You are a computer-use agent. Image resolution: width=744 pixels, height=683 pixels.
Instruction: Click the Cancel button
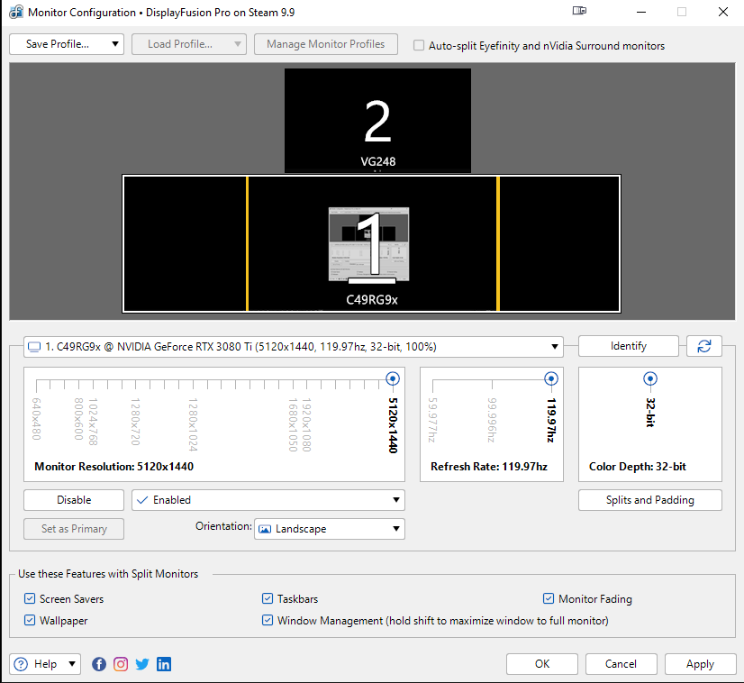coord(621,664)
